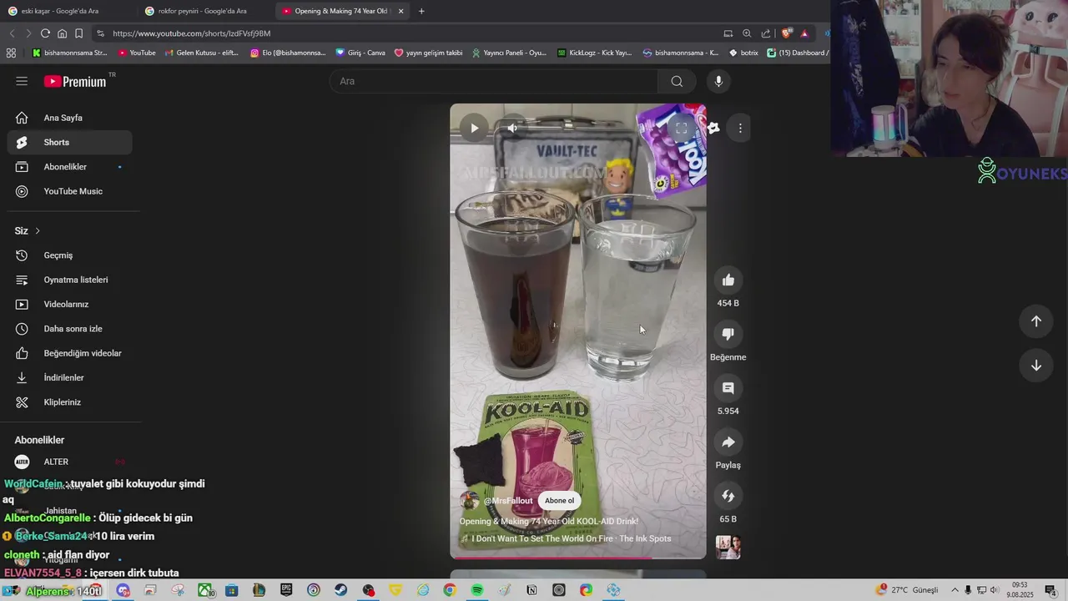
Task: Open the YouTube hamburger guide menu
Action: [22, 81]
